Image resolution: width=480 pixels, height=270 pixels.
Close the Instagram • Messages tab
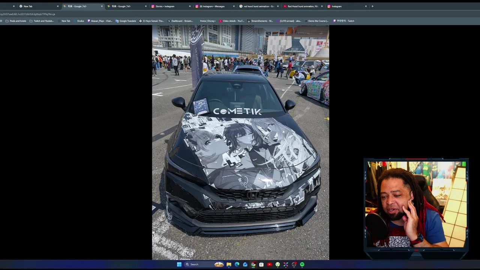point(234,6)
